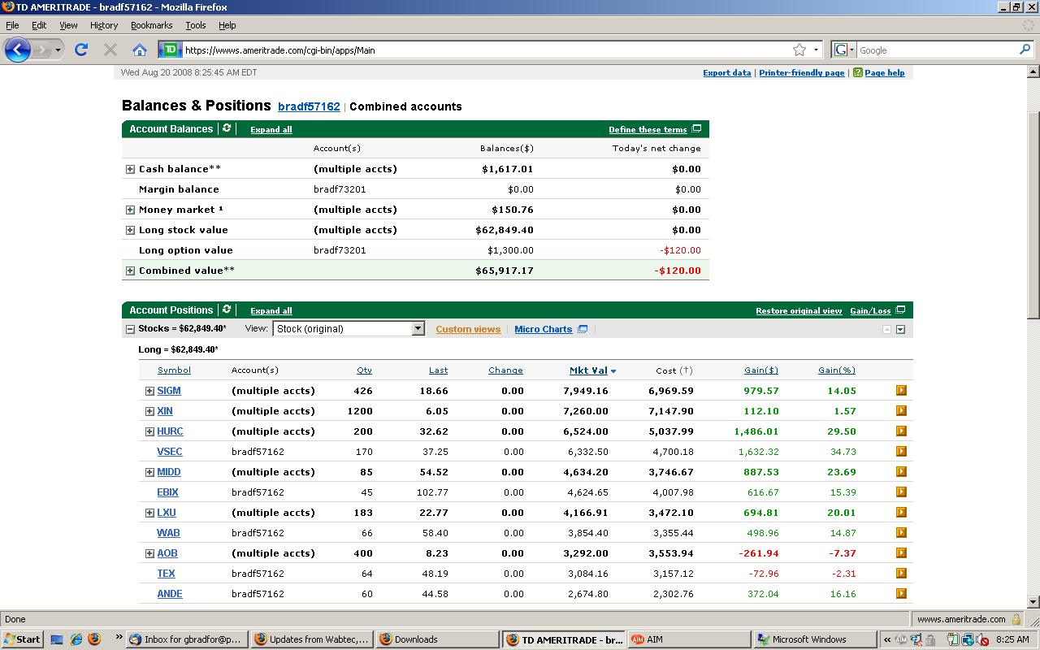Expand the Long stock value row
The width and height of the screenshot is (1040, 650).
click(x=130, y=230)
